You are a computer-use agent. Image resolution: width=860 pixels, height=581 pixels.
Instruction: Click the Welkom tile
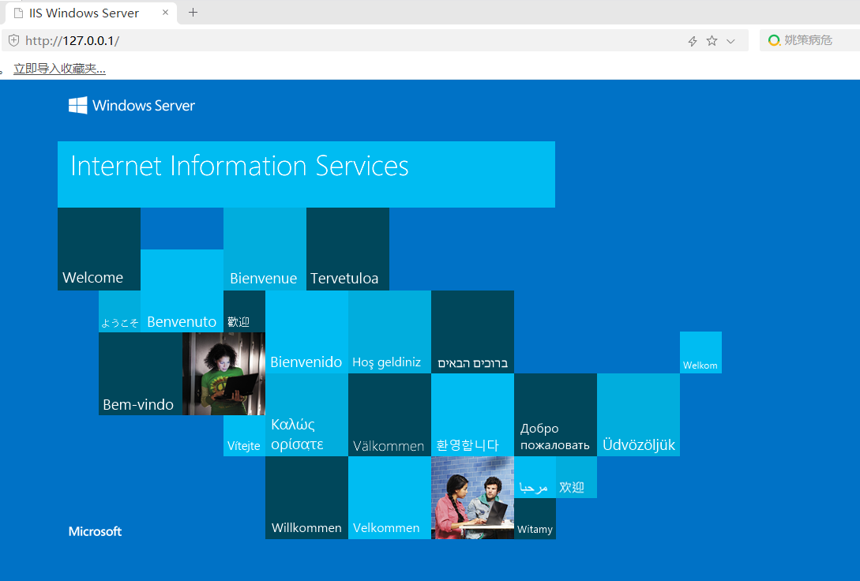tap(700, 352)
